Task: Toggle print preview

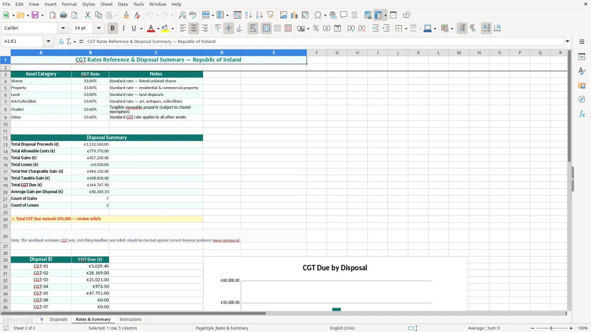Action: point(74,15)
